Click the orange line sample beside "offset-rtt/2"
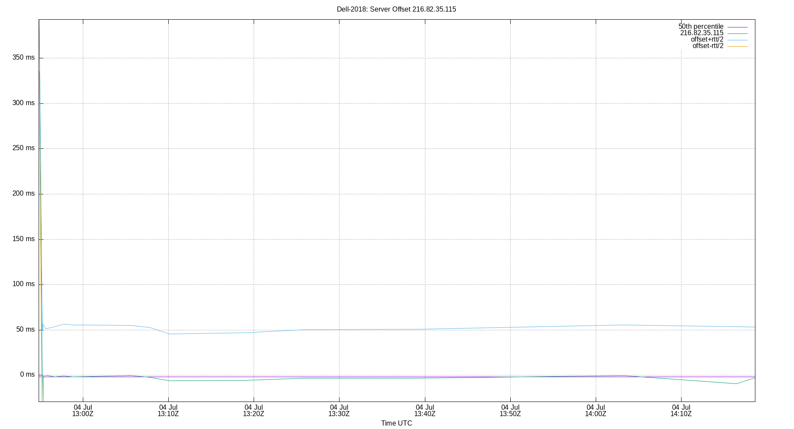 (x=737, y=46)
